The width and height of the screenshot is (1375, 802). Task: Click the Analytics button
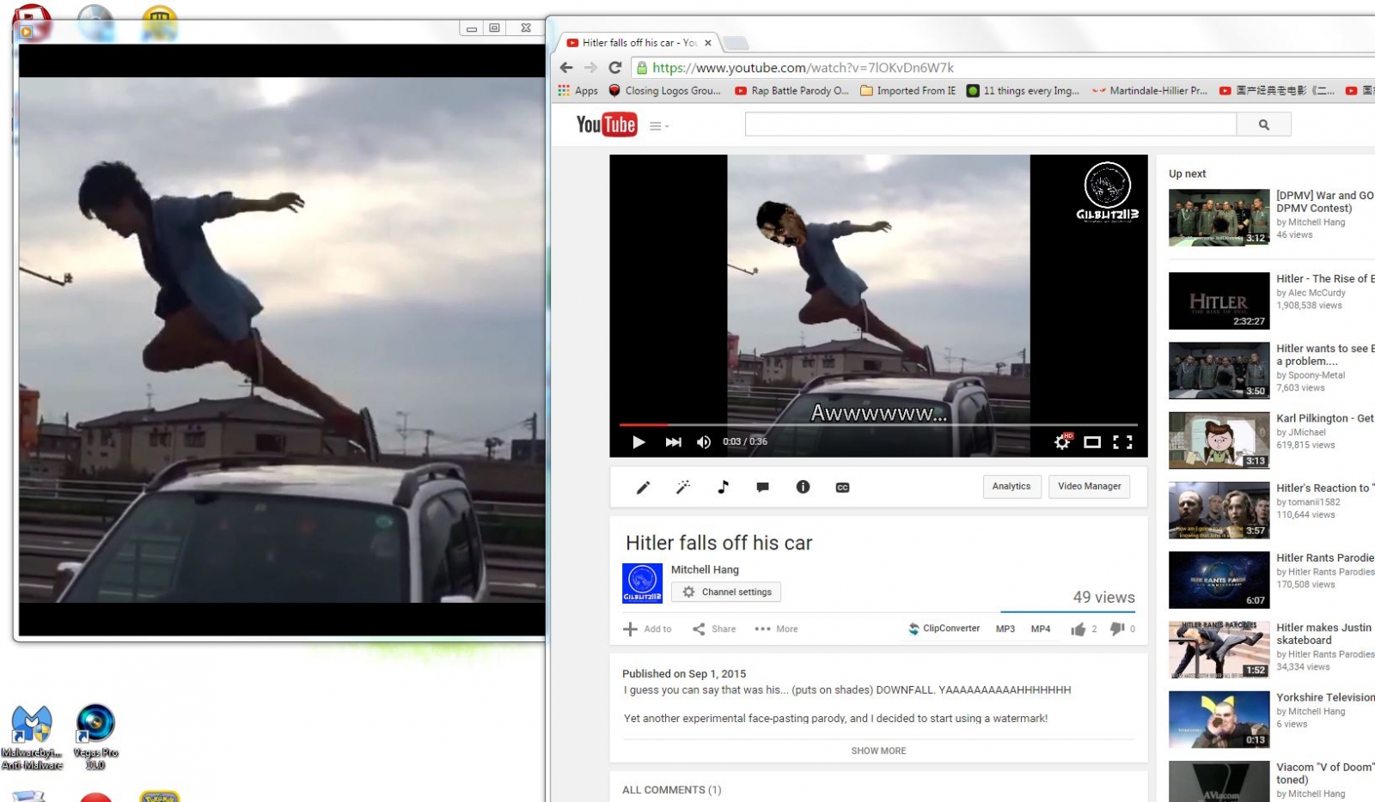(1011, 487)
